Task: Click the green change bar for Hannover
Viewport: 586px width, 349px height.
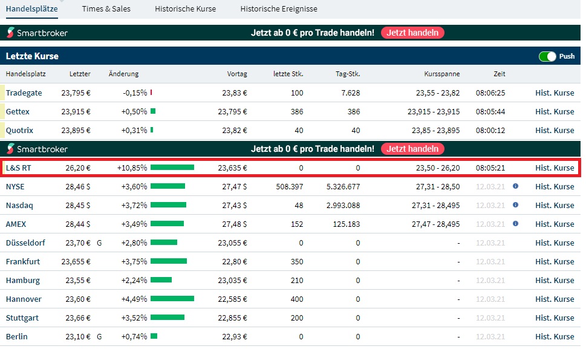Action: click(172, 299)
